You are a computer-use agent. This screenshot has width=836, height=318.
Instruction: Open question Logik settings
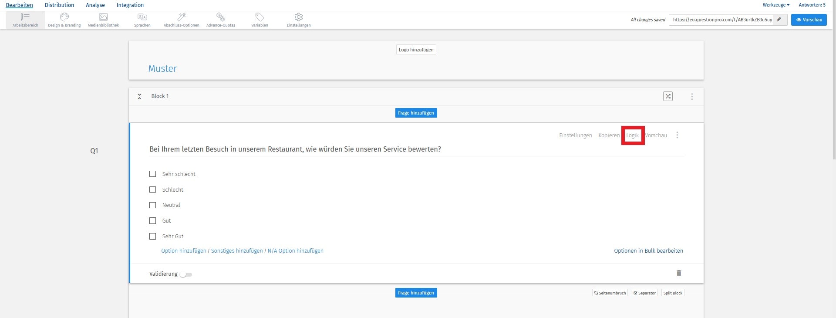(x=633, y=135)
